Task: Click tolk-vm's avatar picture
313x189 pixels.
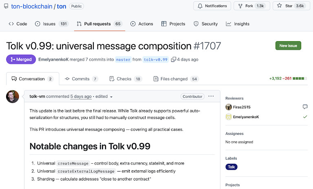Action: click(x=13, y=97)
